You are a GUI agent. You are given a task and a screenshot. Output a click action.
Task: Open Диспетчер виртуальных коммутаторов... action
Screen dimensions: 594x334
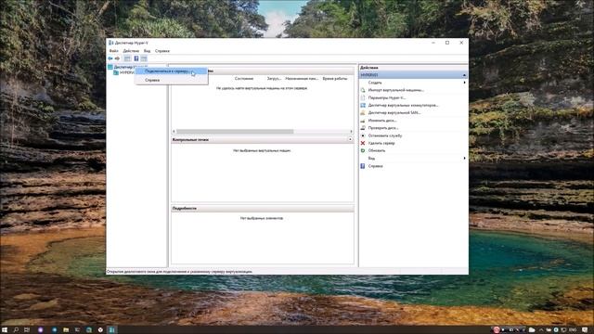(x=404, y=105)
